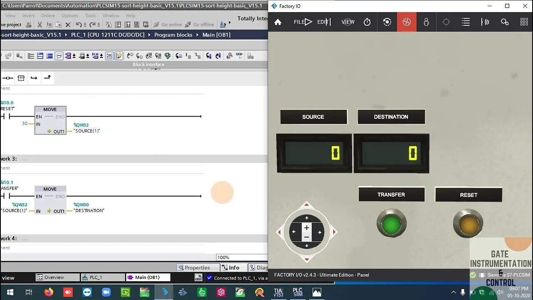
Task: Insert close branch from favorites bar
Action: [47, 77]
